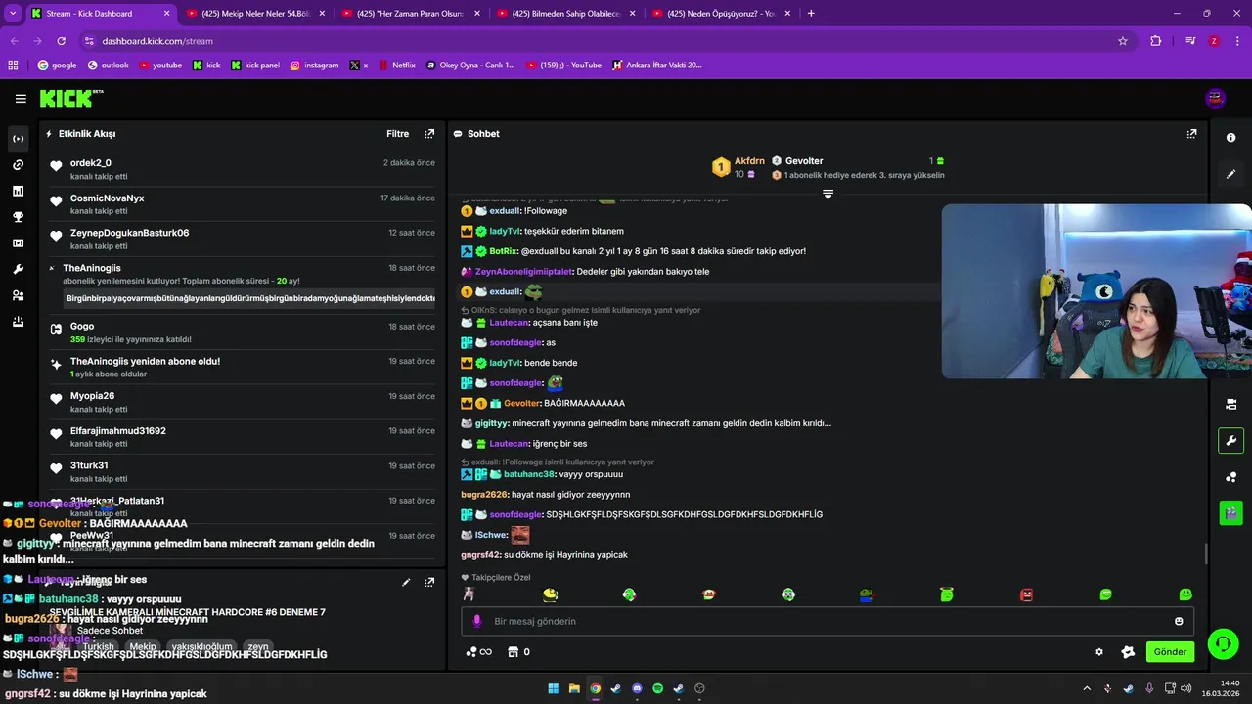Open Netflix bookmark

click(396, 66)
